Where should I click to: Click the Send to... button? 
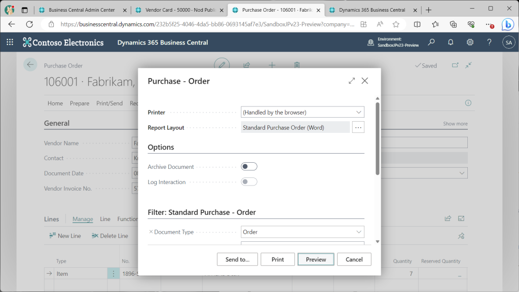237,259
